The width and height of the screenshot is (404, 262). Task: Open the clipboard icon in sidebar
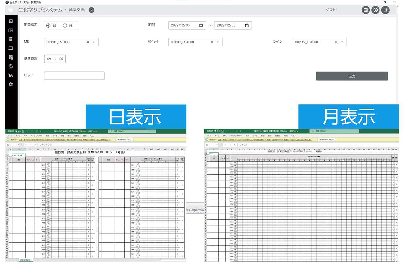[x=11, y=21]
